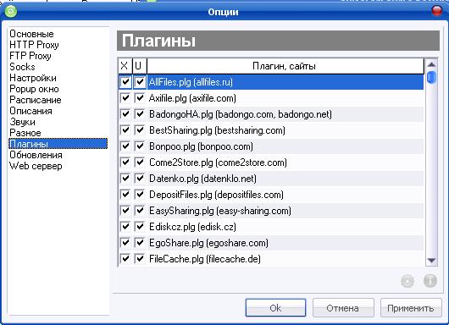
Task: Toggle X checkbox for AllFiles.plg
Action: click(x=125, y=82)
